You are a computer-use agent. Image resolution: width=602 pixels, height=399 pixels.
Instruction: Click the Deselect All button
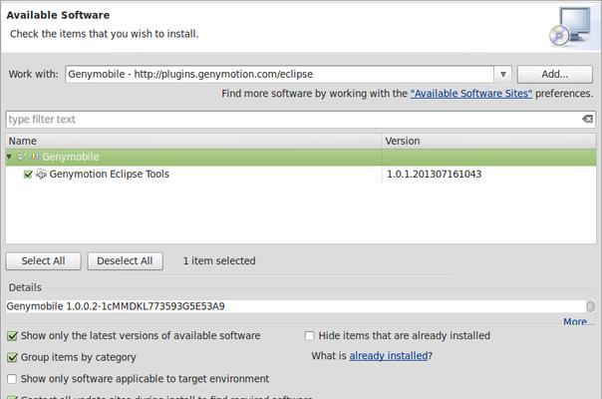(125, 261)
